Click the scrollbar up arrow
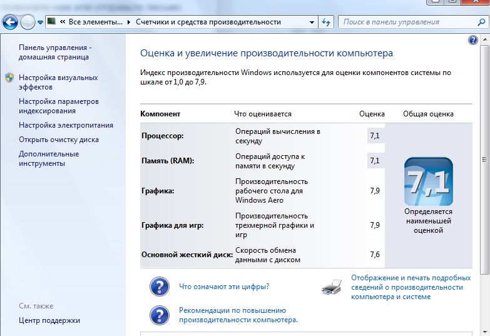The image size is (490, 336). 485,39
